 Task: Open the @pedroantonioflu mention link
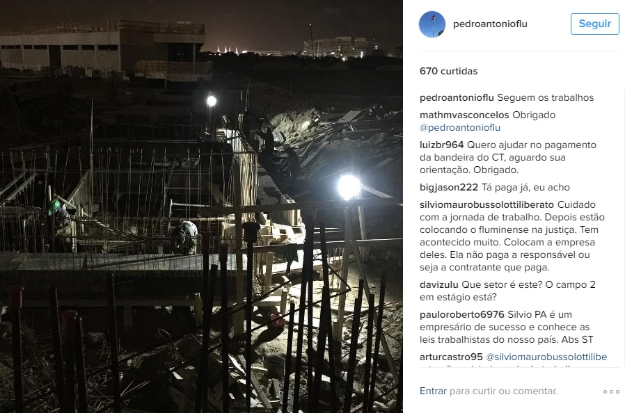click(459, 127)
